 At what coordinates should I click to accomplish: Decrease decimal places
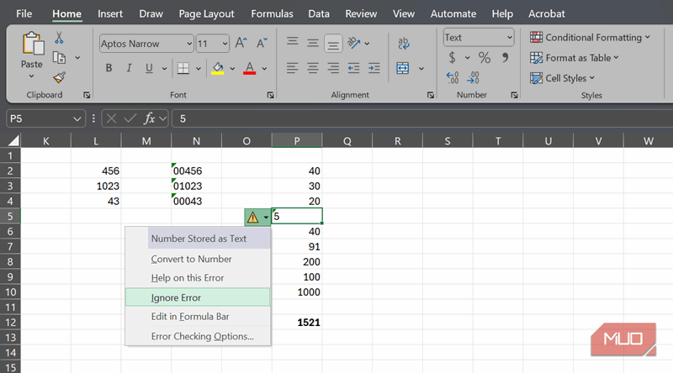[x=473, y=77]
